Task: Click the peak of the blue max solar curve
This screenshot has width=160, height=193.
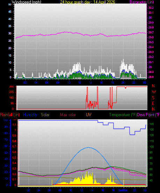Action: (x=88, y=147)
